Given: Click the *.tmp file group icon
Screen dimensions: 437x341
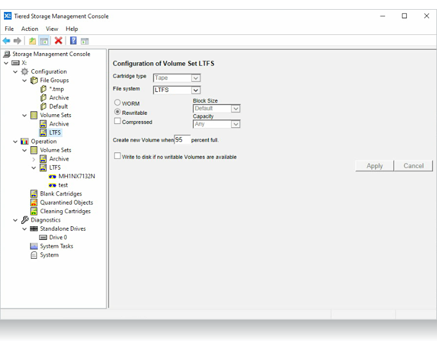Looking at the screenshot, I should (x=43, y=89).
